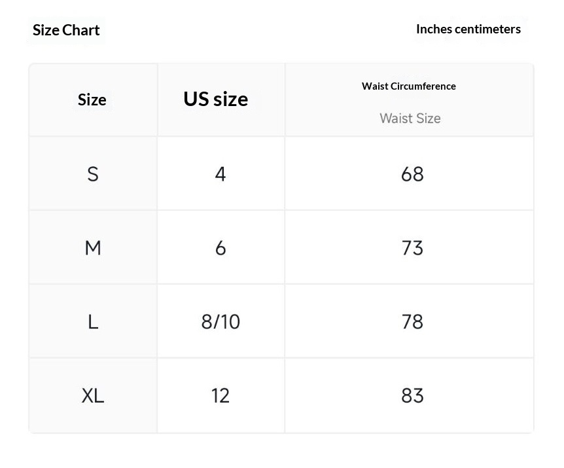Click US size value 6

tap(220, 248)
